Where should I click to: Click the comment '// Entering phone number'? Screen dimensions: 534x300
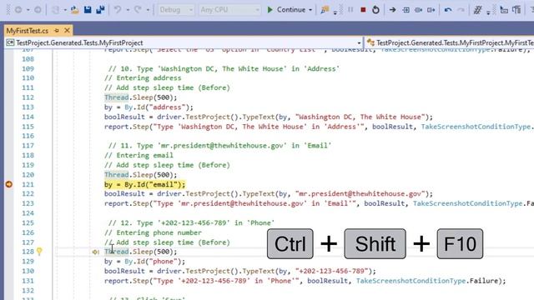pos(153,232)
